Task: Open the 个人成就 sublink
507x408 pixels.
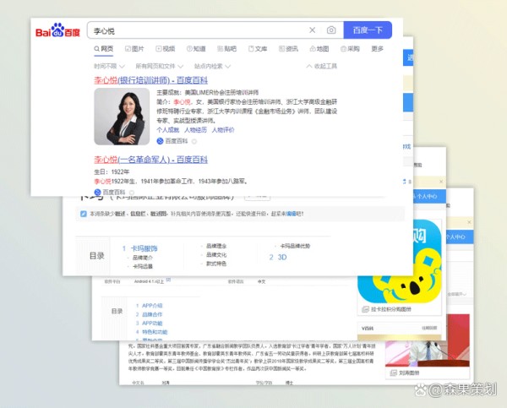Action: [168, 130]
